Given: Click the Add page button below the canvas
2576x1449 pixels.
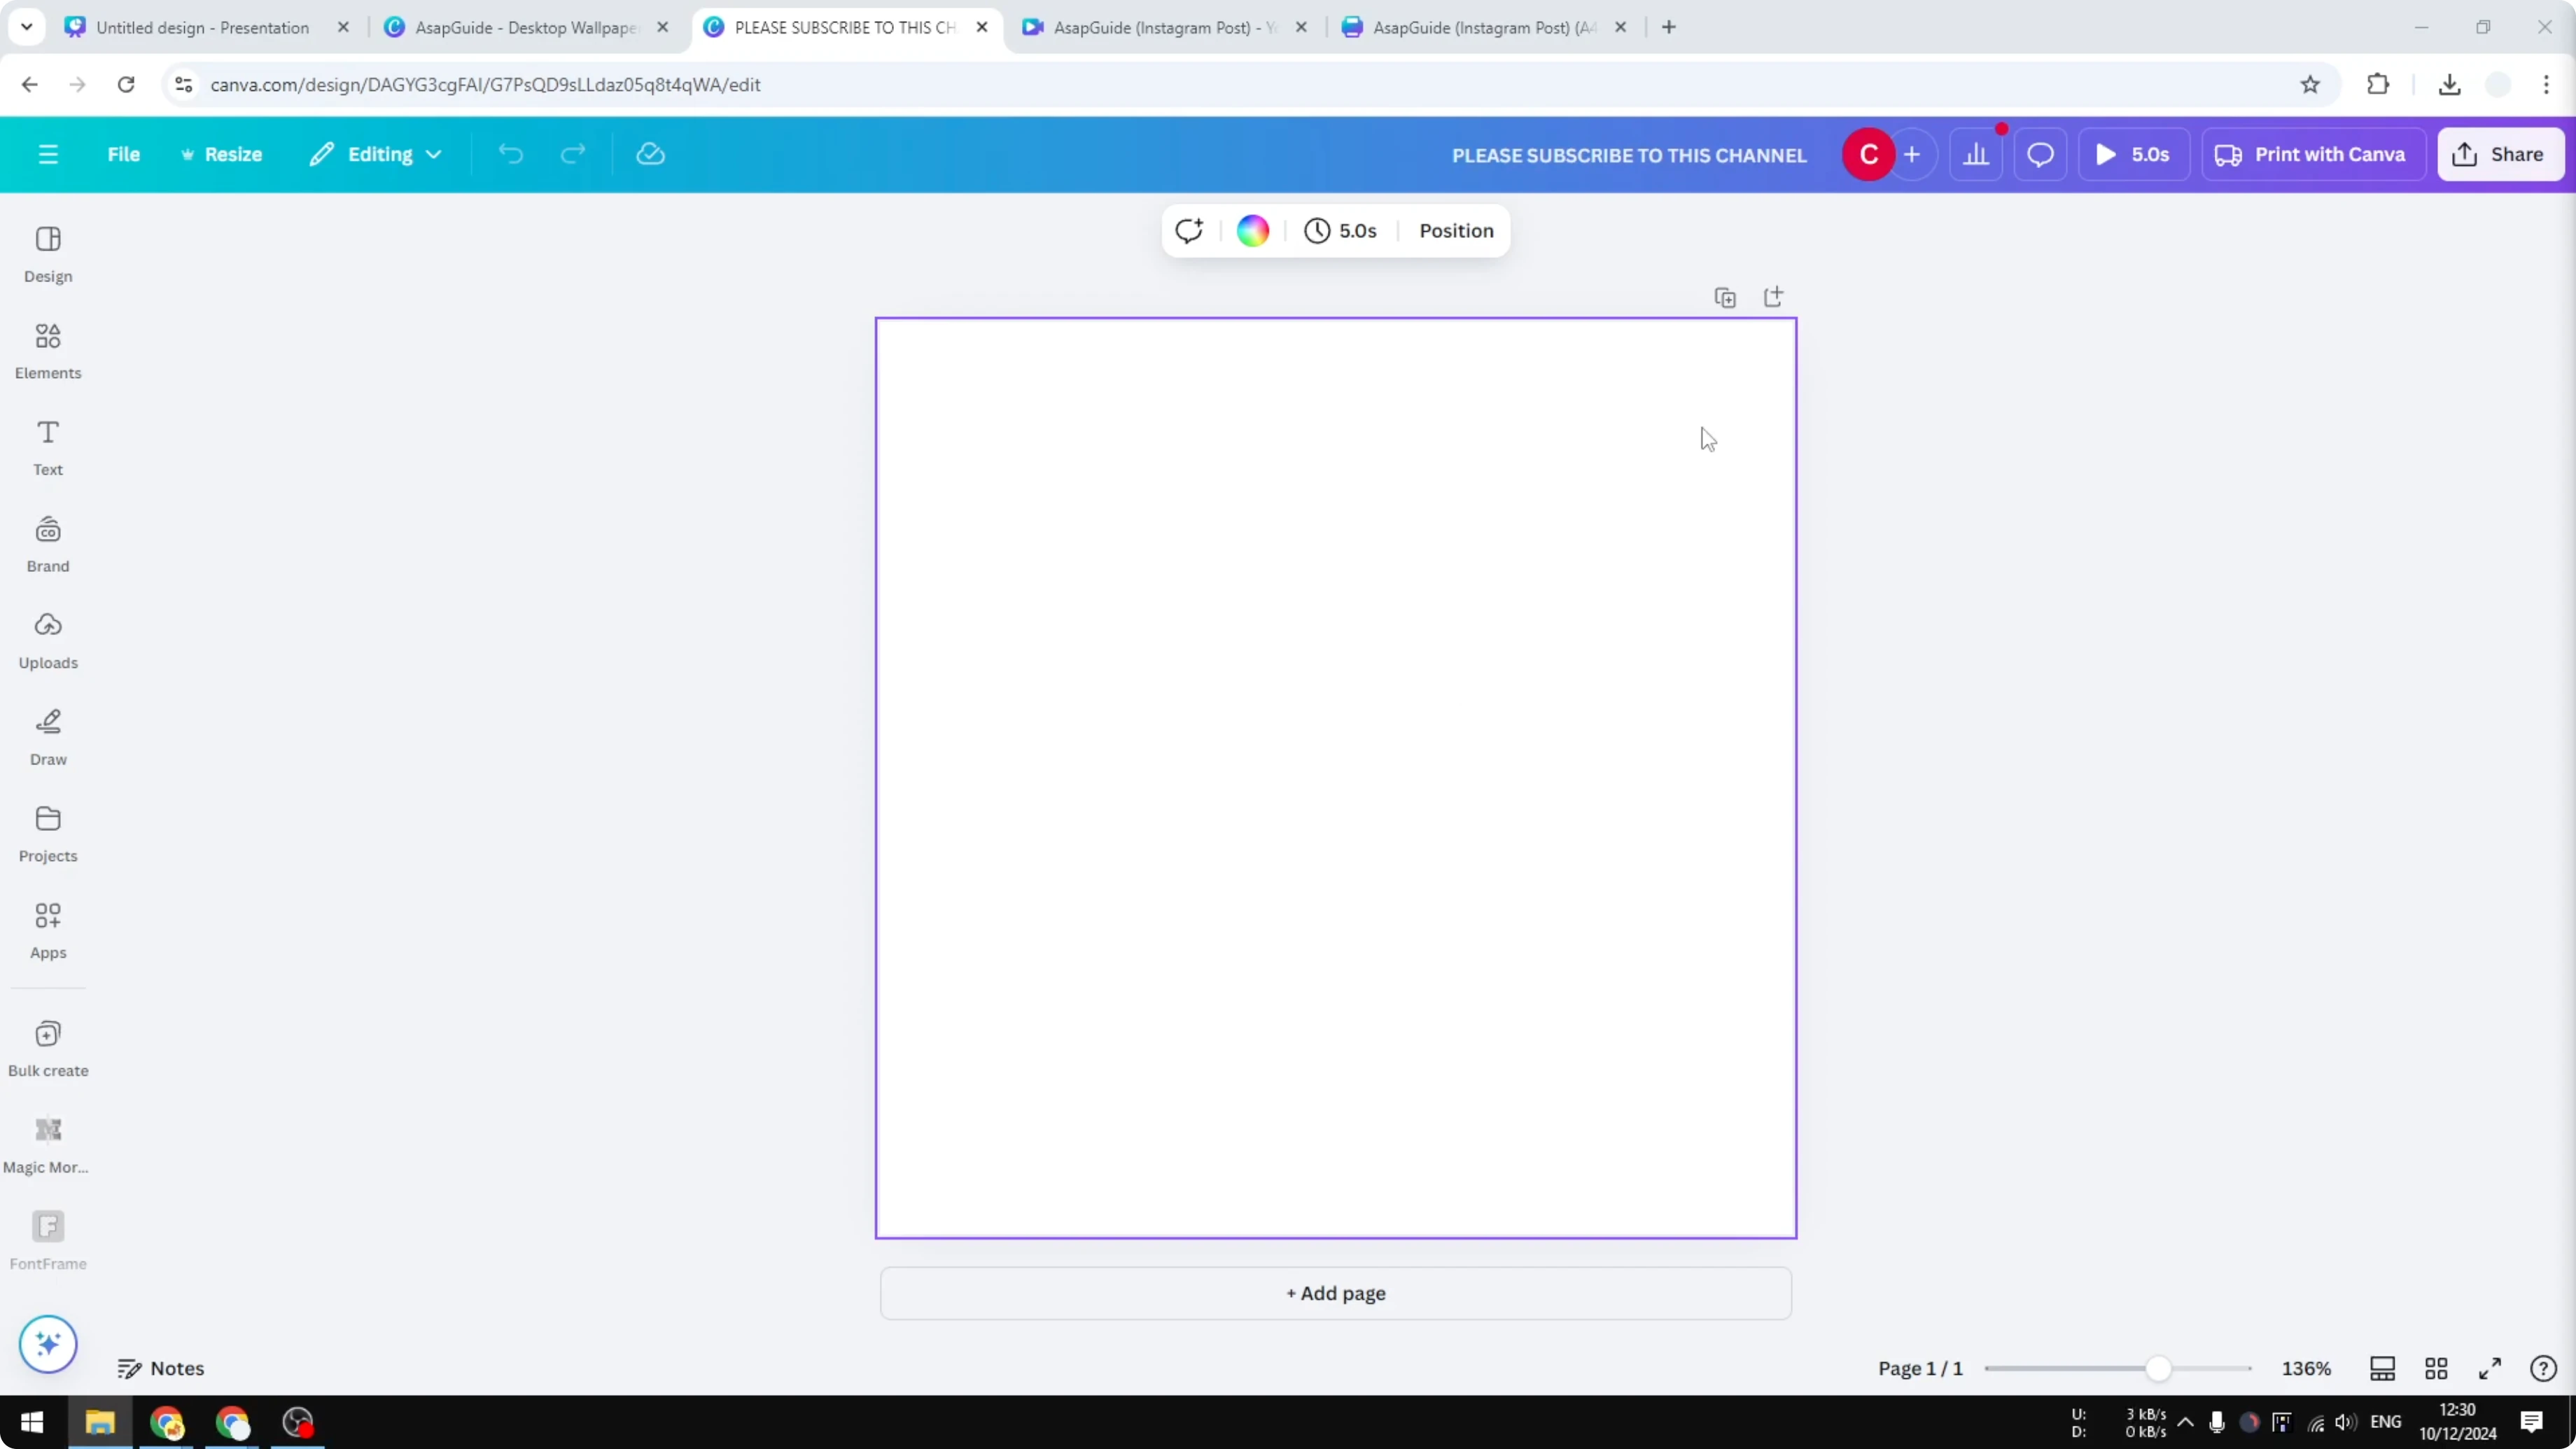Looking at the screenshot, I should [x=1335, y=1293].
